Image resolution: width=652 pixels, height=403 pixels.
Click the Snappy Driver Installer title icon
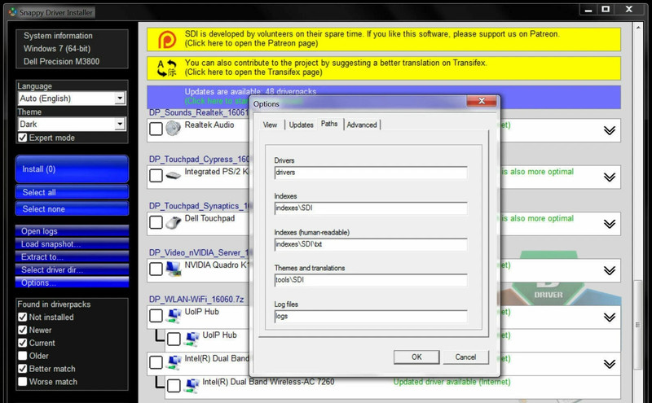pyautogui.click(x=13, y=12)
